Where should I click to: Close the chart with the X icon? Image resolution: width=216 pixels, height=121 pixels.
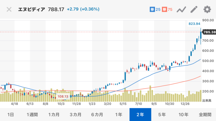click(9, 9)
